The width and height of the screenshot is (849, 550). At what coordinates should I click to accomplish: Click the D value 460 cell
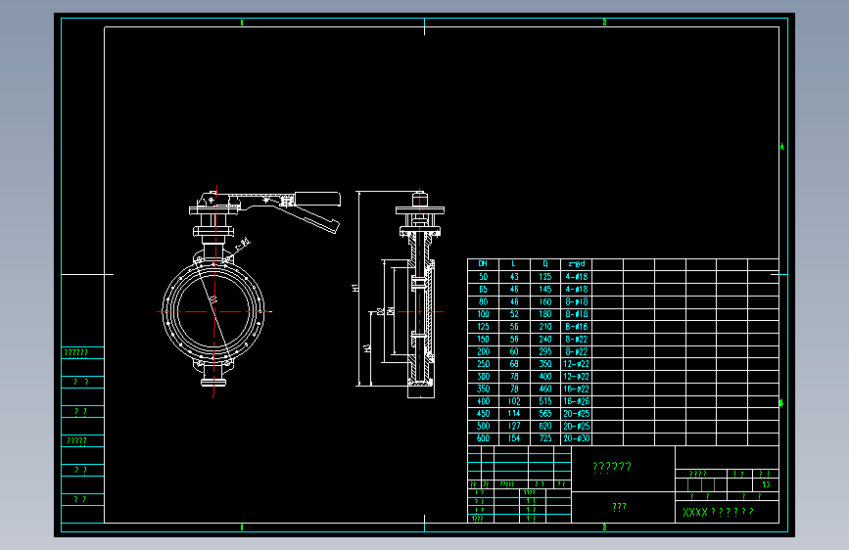coord(545,389)
